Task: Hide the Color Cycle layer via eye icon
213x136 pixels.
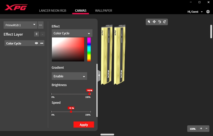Action: tap(36, 43)
